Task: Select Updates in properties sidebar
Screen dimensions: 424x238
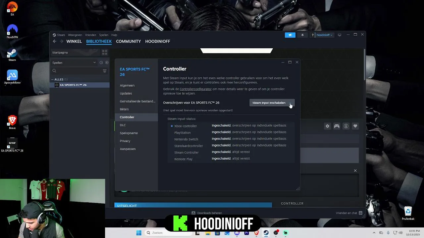Action: 126,93
